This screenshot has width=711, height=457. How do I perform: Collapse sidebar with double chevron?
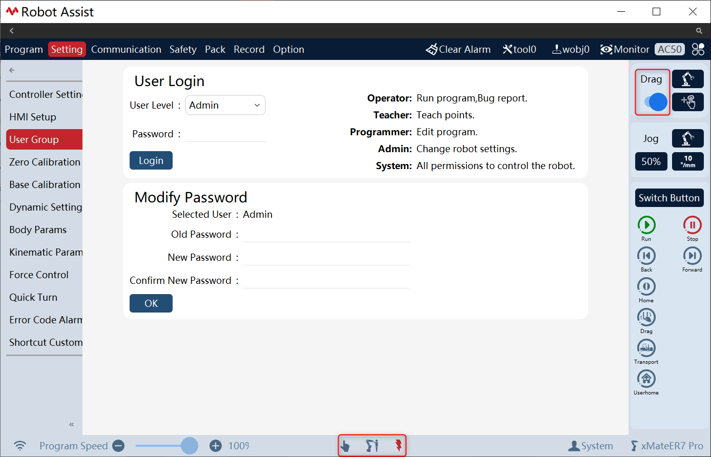pos(72,424)
